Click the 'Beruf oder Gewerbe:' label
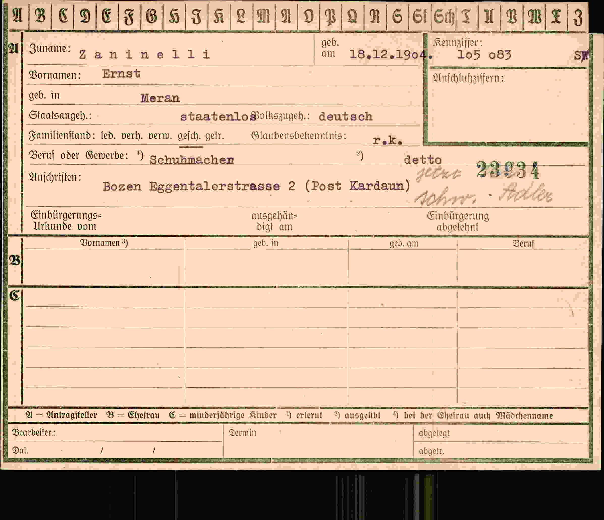604x520 pixels. pos(78,155)
